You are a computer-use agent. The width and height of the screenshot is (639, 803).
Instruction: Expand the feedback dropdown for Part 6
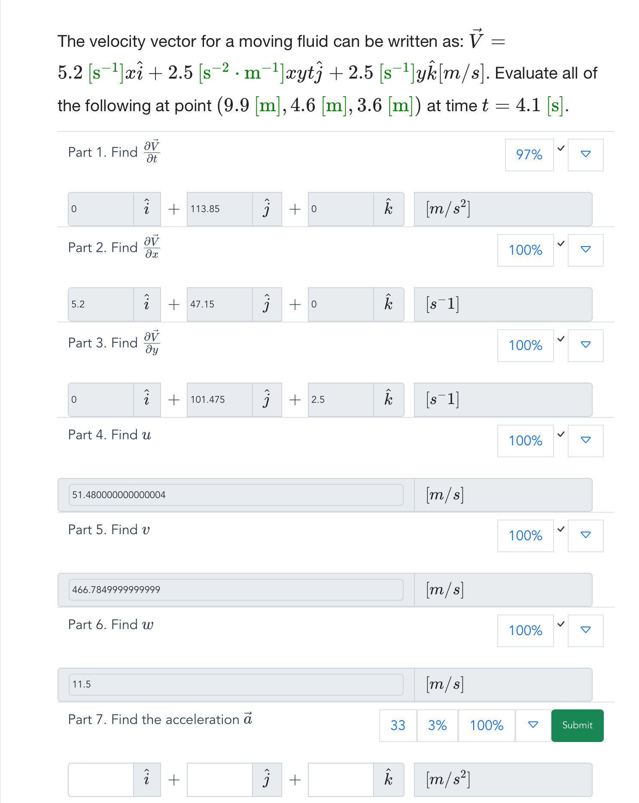click(585, 630)
